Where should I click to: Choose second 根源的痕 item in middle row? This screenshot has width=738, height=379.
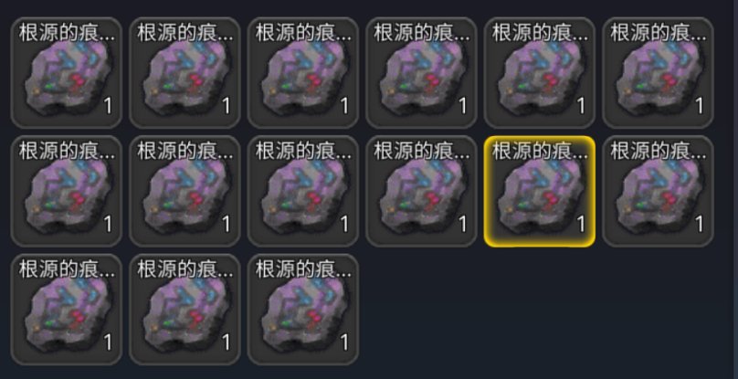184,191
